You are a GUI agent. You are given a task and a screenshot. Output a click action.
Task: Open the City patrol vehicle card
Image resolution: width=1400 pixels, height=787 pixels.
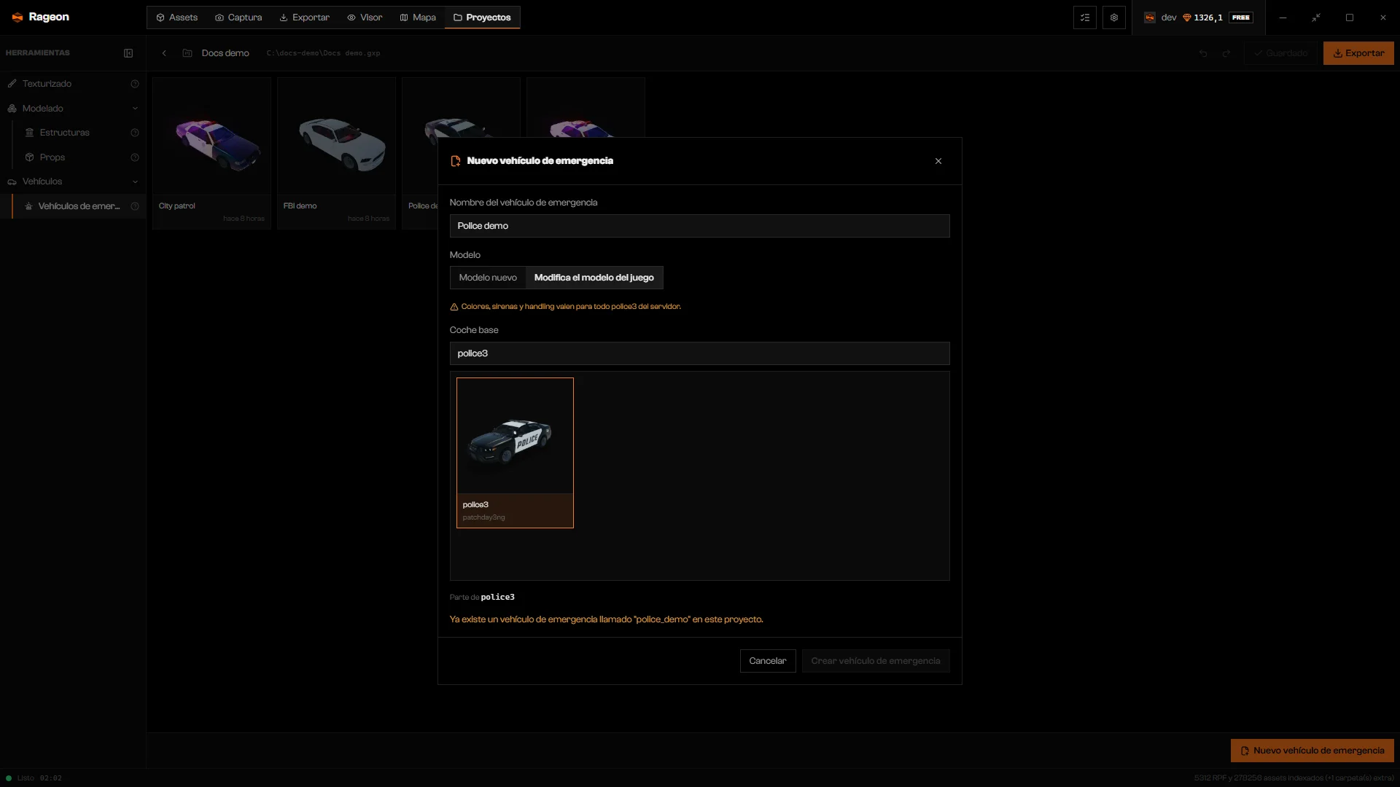click(x=211, y=154)
